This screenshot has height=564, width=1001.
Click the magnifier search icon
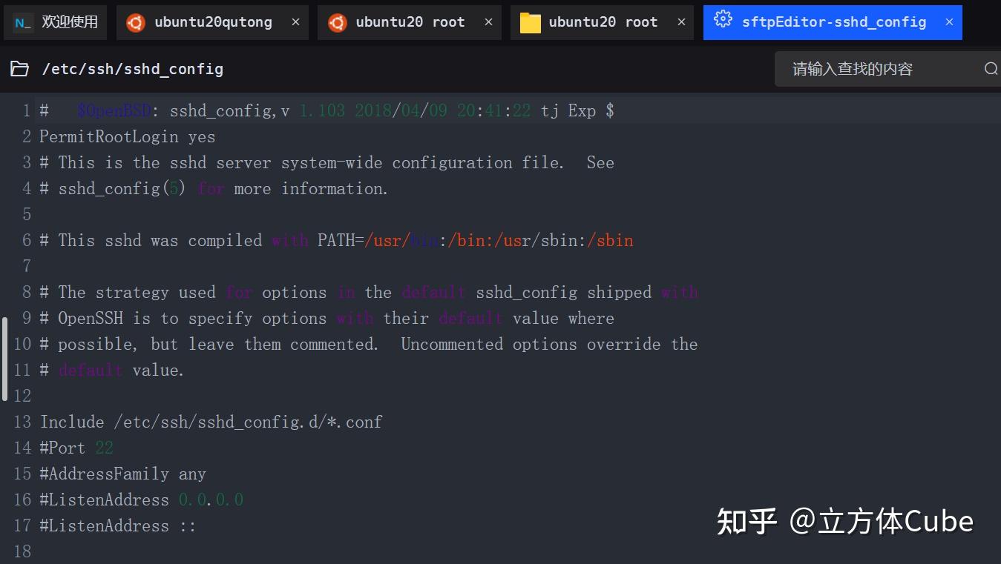(991, 69)
